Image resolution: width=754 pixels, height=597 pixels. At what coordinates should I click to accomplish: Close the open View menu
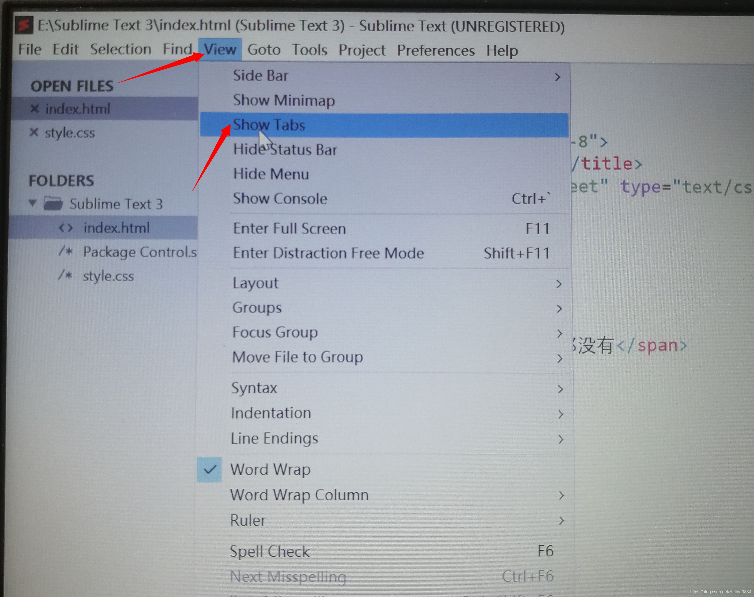[x=220, y=49]
